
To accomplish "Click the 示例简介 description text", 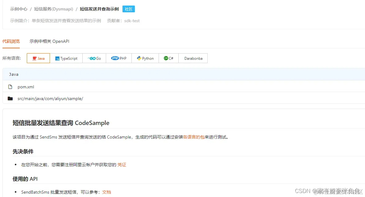I will pyautogui.click(x=56, y=21).
